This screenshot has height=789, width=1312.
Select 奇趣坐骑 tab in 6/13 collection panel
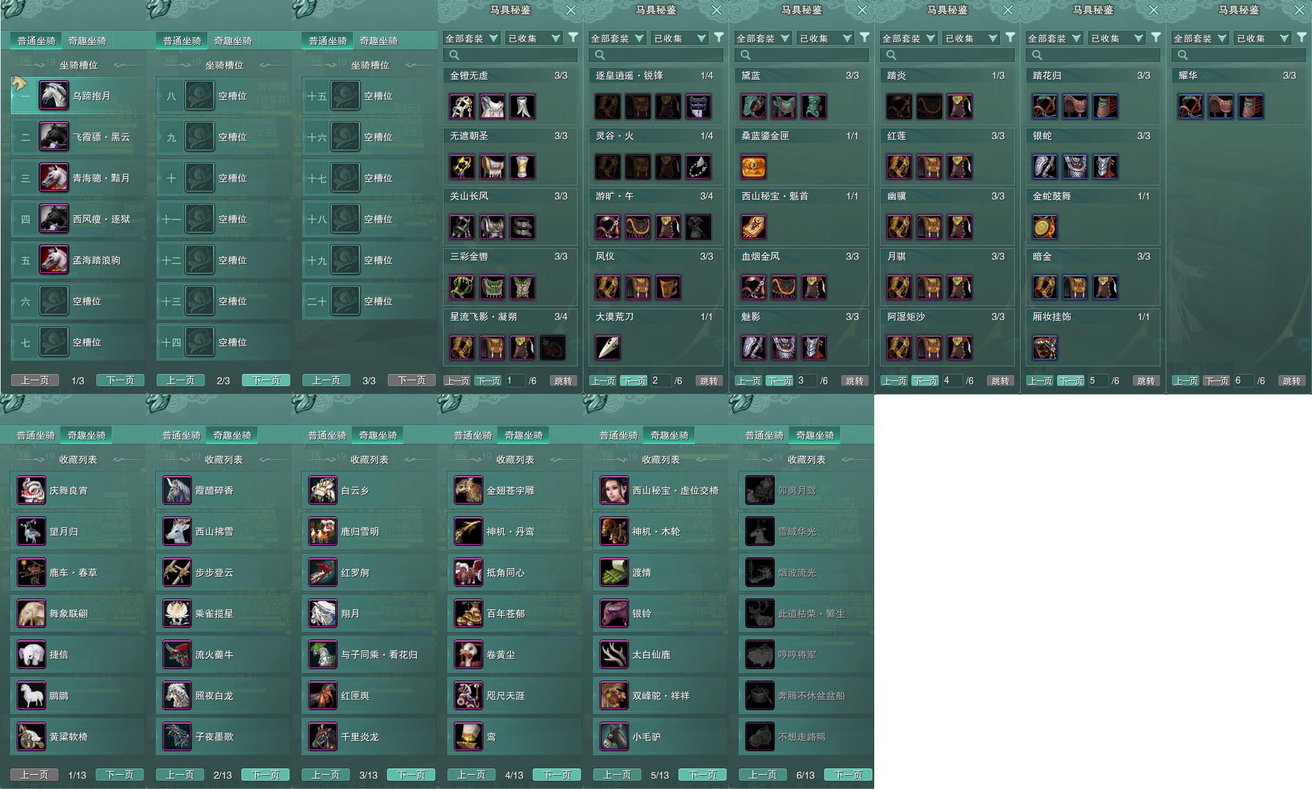pos(815,435)
